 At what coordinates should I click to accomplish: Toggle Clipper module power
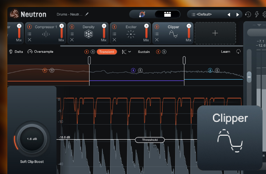pos(157,27)
